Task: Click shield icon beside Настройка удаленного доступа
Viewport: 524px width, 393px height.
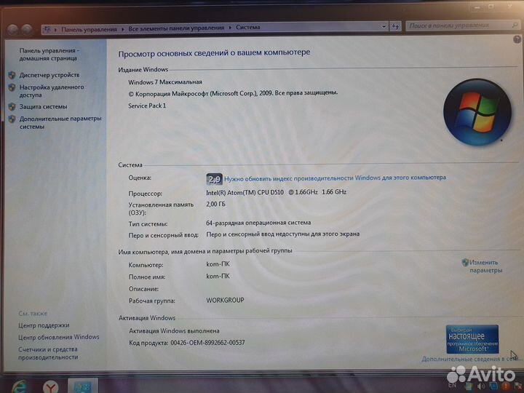Action: tap(12, 87)
